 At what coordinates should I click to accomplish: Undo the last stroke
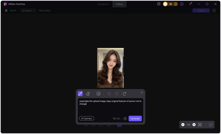pyautogui.click(x=109, y=94)
